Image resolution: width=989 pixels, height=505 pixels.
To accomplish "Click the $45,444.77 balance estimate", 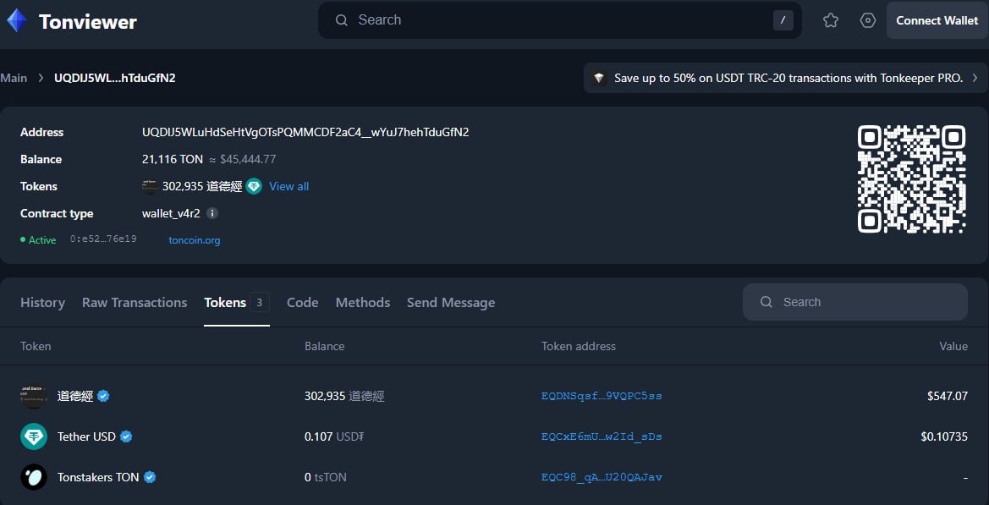I will click(248, 160).
